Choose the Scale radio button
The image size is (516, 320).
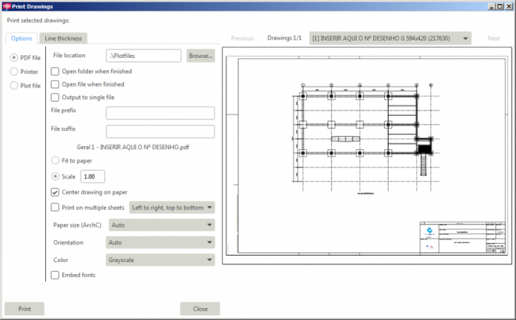coord(55,177)
